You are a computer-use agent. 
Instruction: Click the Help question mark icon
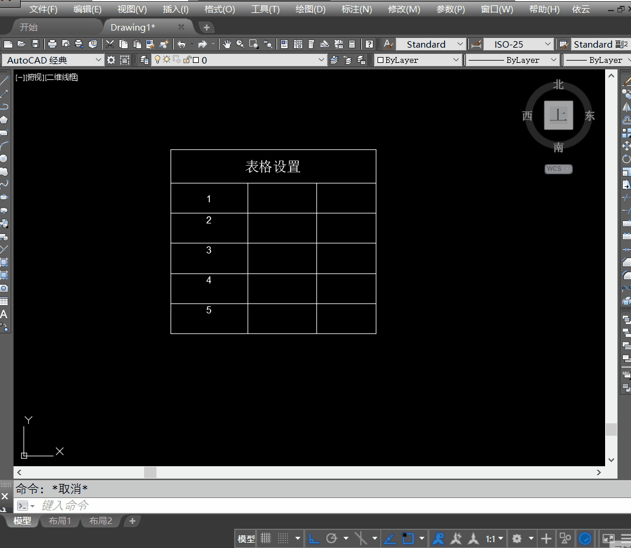(369, 44)
